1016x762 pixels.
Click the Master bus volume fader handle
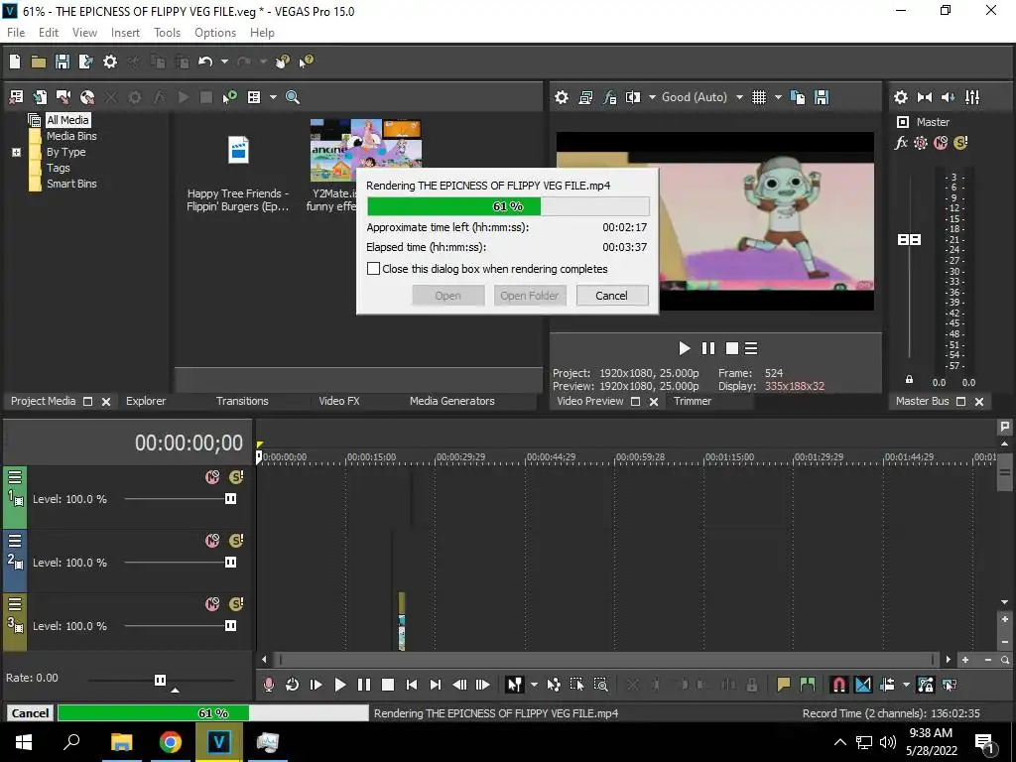tap(909, 240)
